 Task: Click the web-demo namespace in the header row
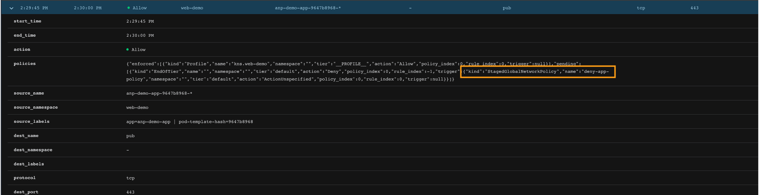[x=192, y=8]
